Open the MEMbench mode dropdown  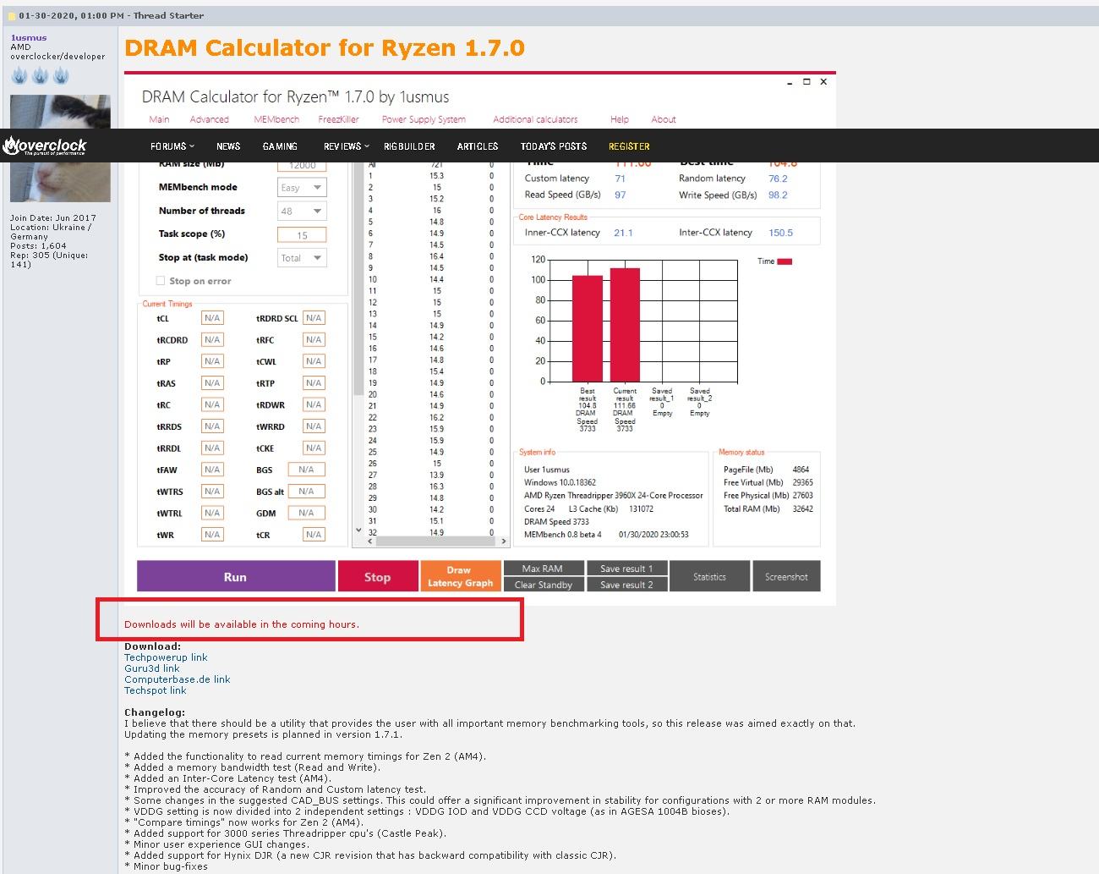[302, 188]
